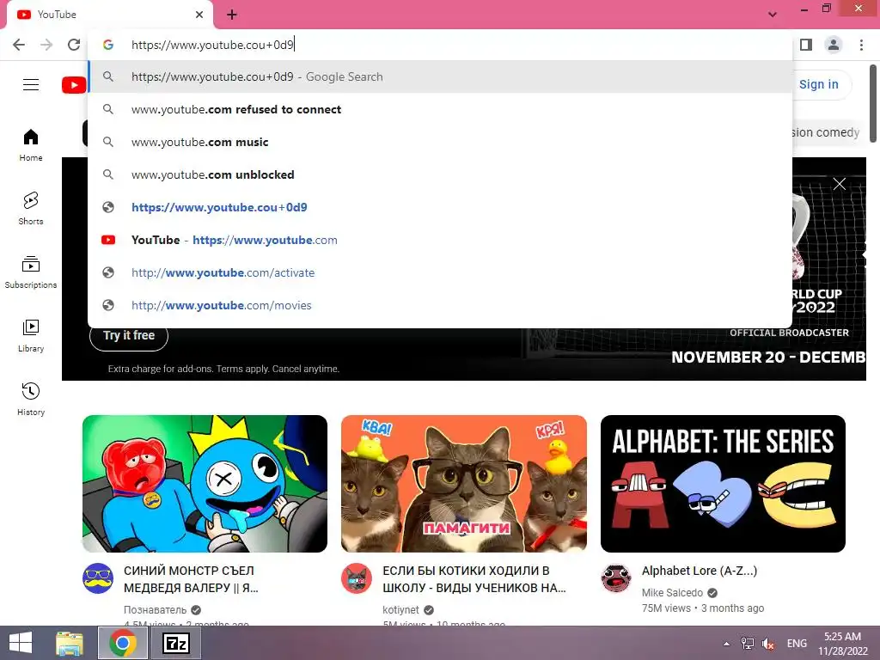Select the YouTube - https://www.youtube.com suggestion
880x660 pixels.
click(x=440, y=240)
